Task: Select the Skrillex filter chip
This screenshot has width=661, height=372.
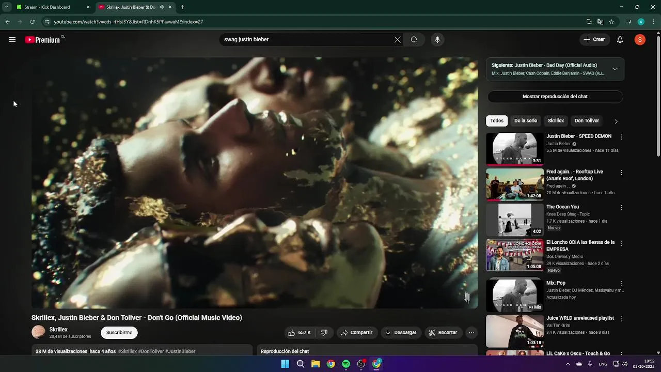Action: point(556,121)
